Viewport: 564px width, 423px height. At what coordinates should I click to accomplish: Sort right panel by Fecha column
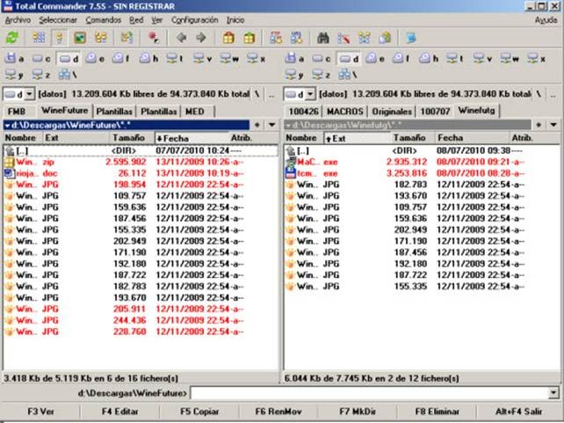472,138
